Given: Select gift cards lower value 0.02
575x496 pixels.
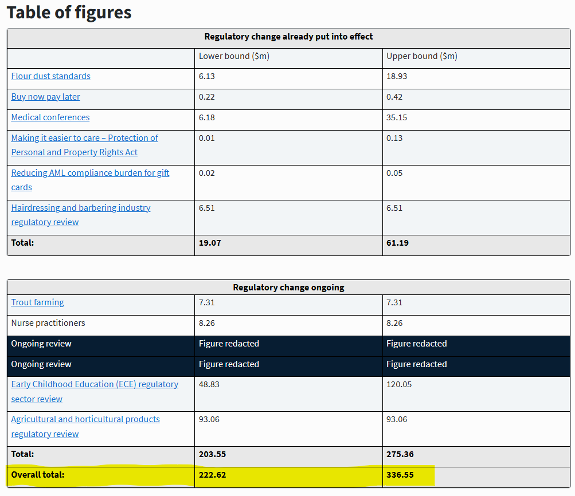Looking at the screenshot, I should pyautogui.click(x=207, y=173).
